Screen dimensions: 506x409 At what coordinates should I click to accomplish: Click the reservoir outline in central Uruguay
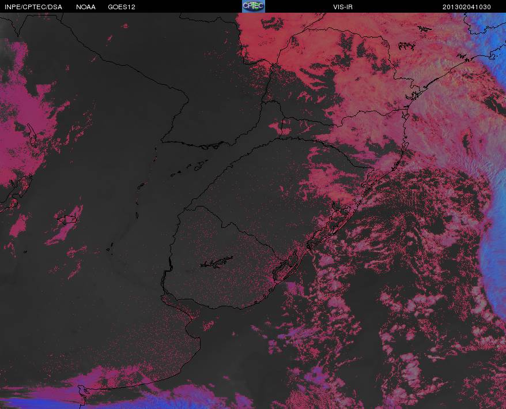[217, 262]
